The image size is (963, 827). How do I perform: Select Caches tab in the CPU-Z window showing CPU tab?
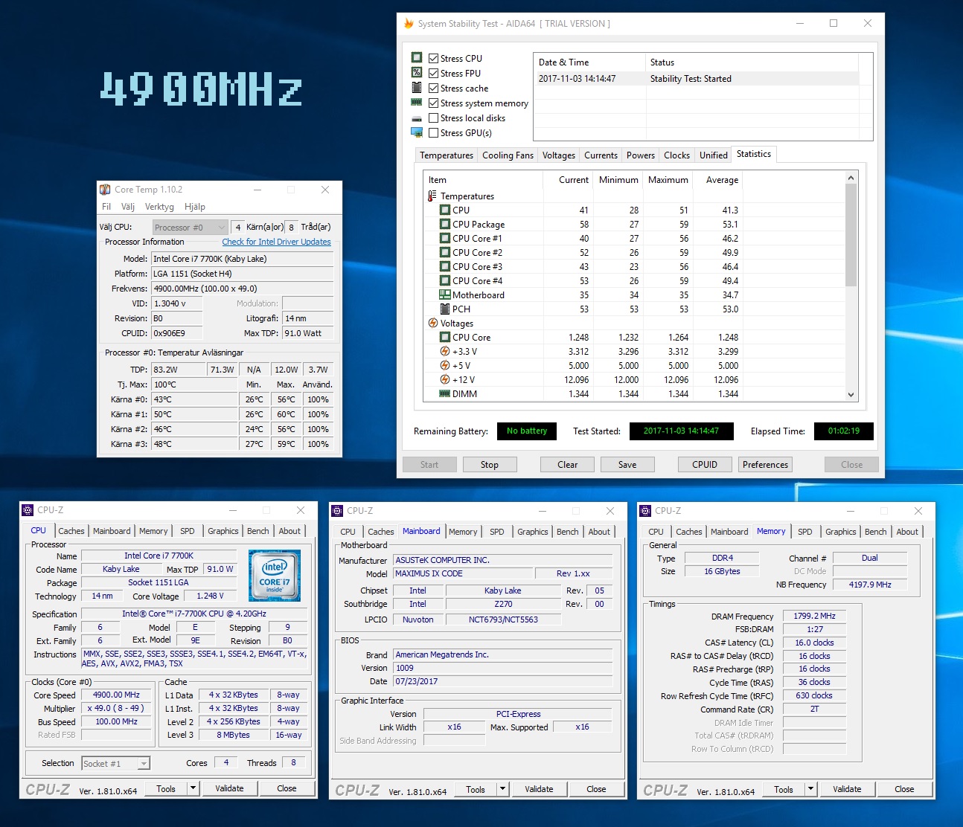coord(71,531)
